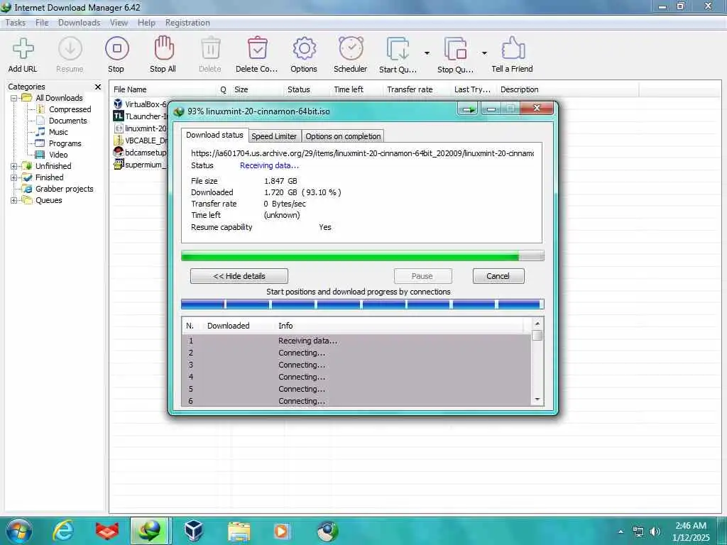The width and height of the screenshot is (727, 545).
Task: Click the Hide details button
Action: click(239, 276)
